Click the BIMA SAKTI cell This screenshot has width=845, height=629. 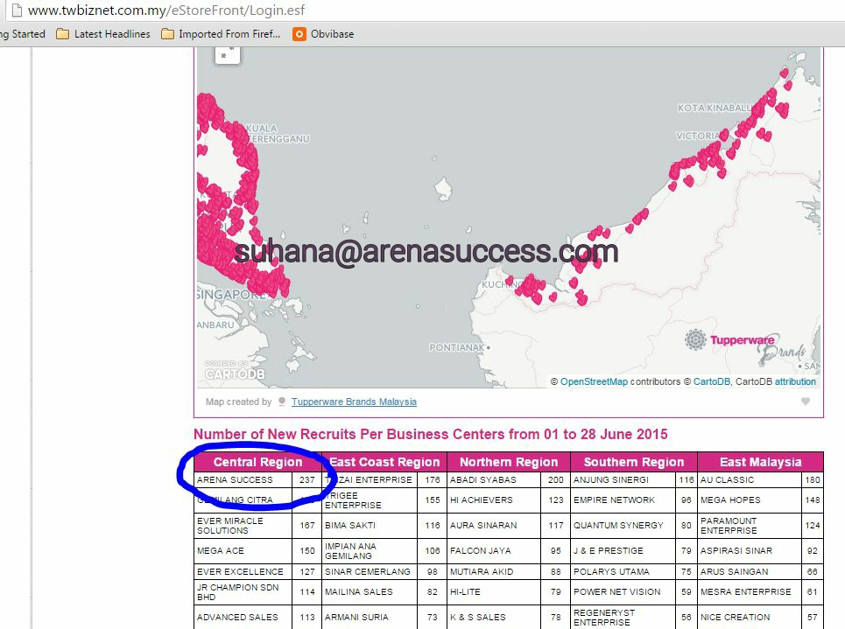(x=370, y=526)
